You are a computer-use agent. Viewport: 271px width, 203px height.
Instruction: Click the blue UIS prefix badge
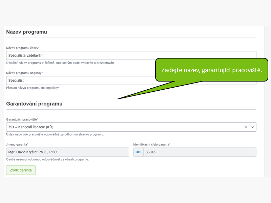(139, 152)
